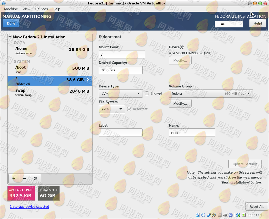Open the Device Type LVM dropdown

[121, 93]
